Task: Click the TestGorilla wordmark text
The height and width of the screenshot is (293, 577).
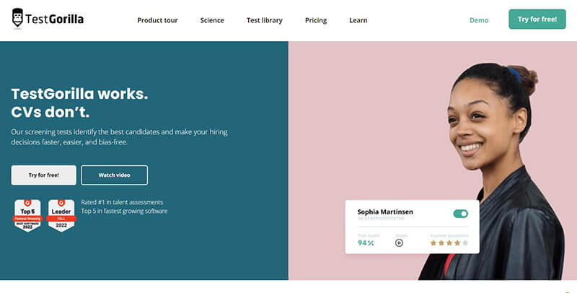Action: pos(55,19)
